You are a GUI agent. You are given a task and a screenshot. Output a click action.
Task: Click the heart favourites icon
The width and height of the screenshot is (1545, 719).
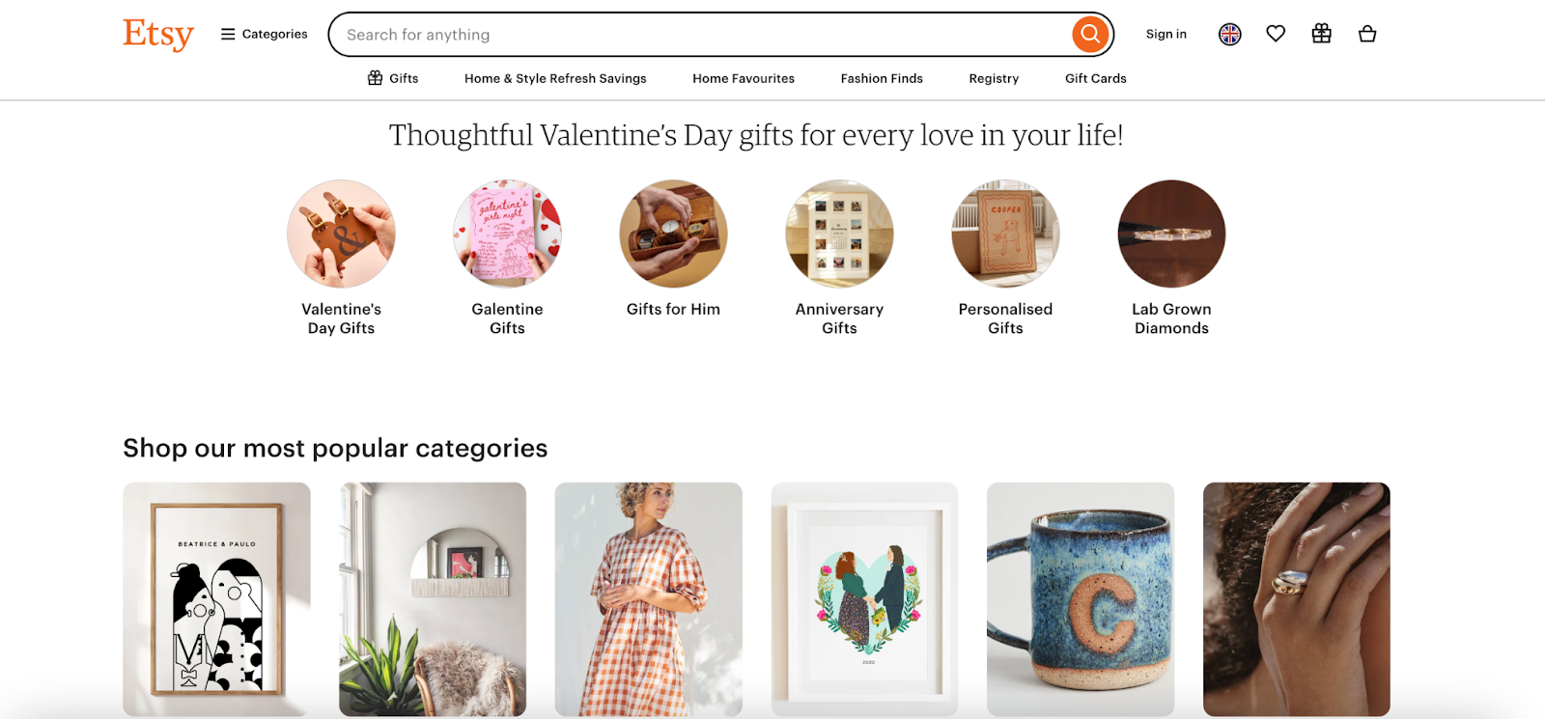(1275, 33)
